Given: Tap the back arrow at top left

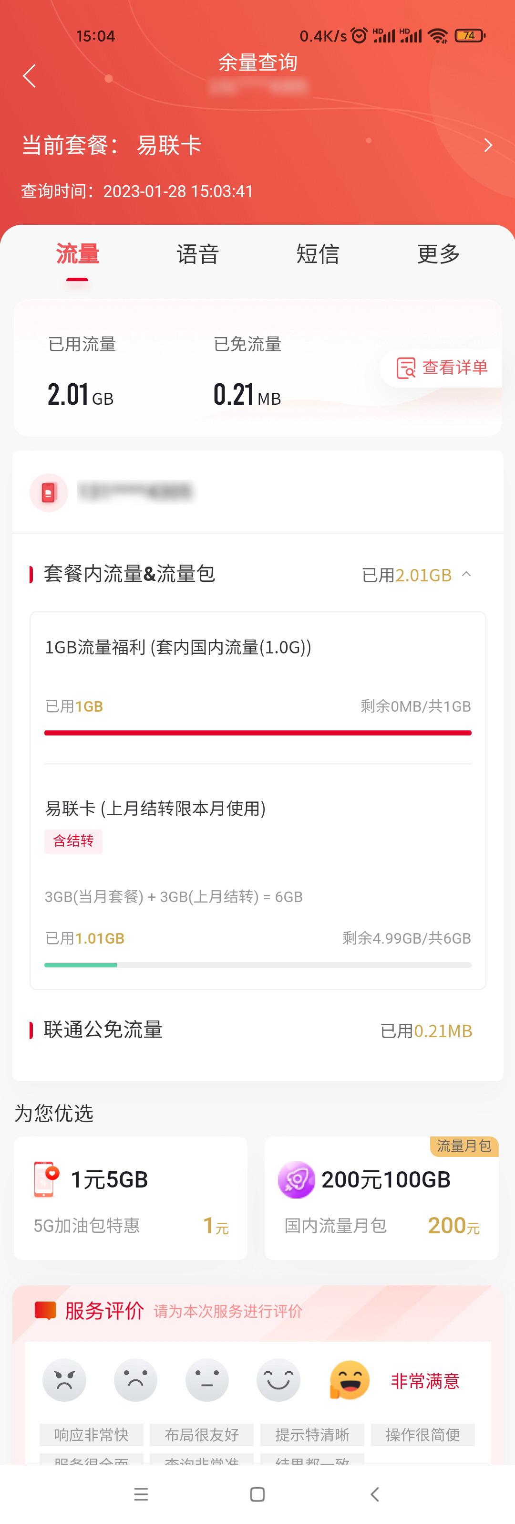Looking at the screenshot, I should (30, 76).
